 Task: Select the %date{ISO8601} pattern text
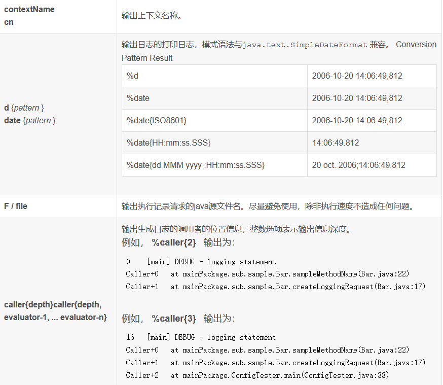pos(152,121)
